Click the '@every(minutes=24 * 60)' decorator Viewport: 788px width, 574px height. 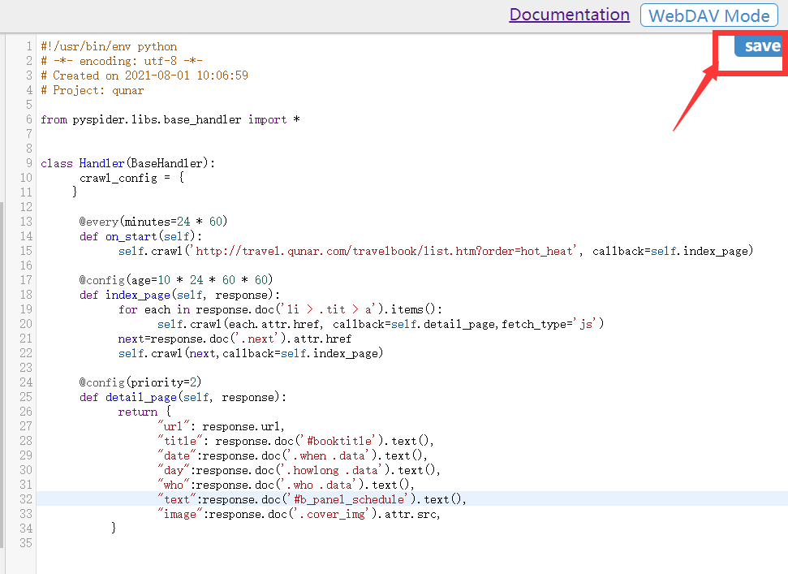coord(153,222)
